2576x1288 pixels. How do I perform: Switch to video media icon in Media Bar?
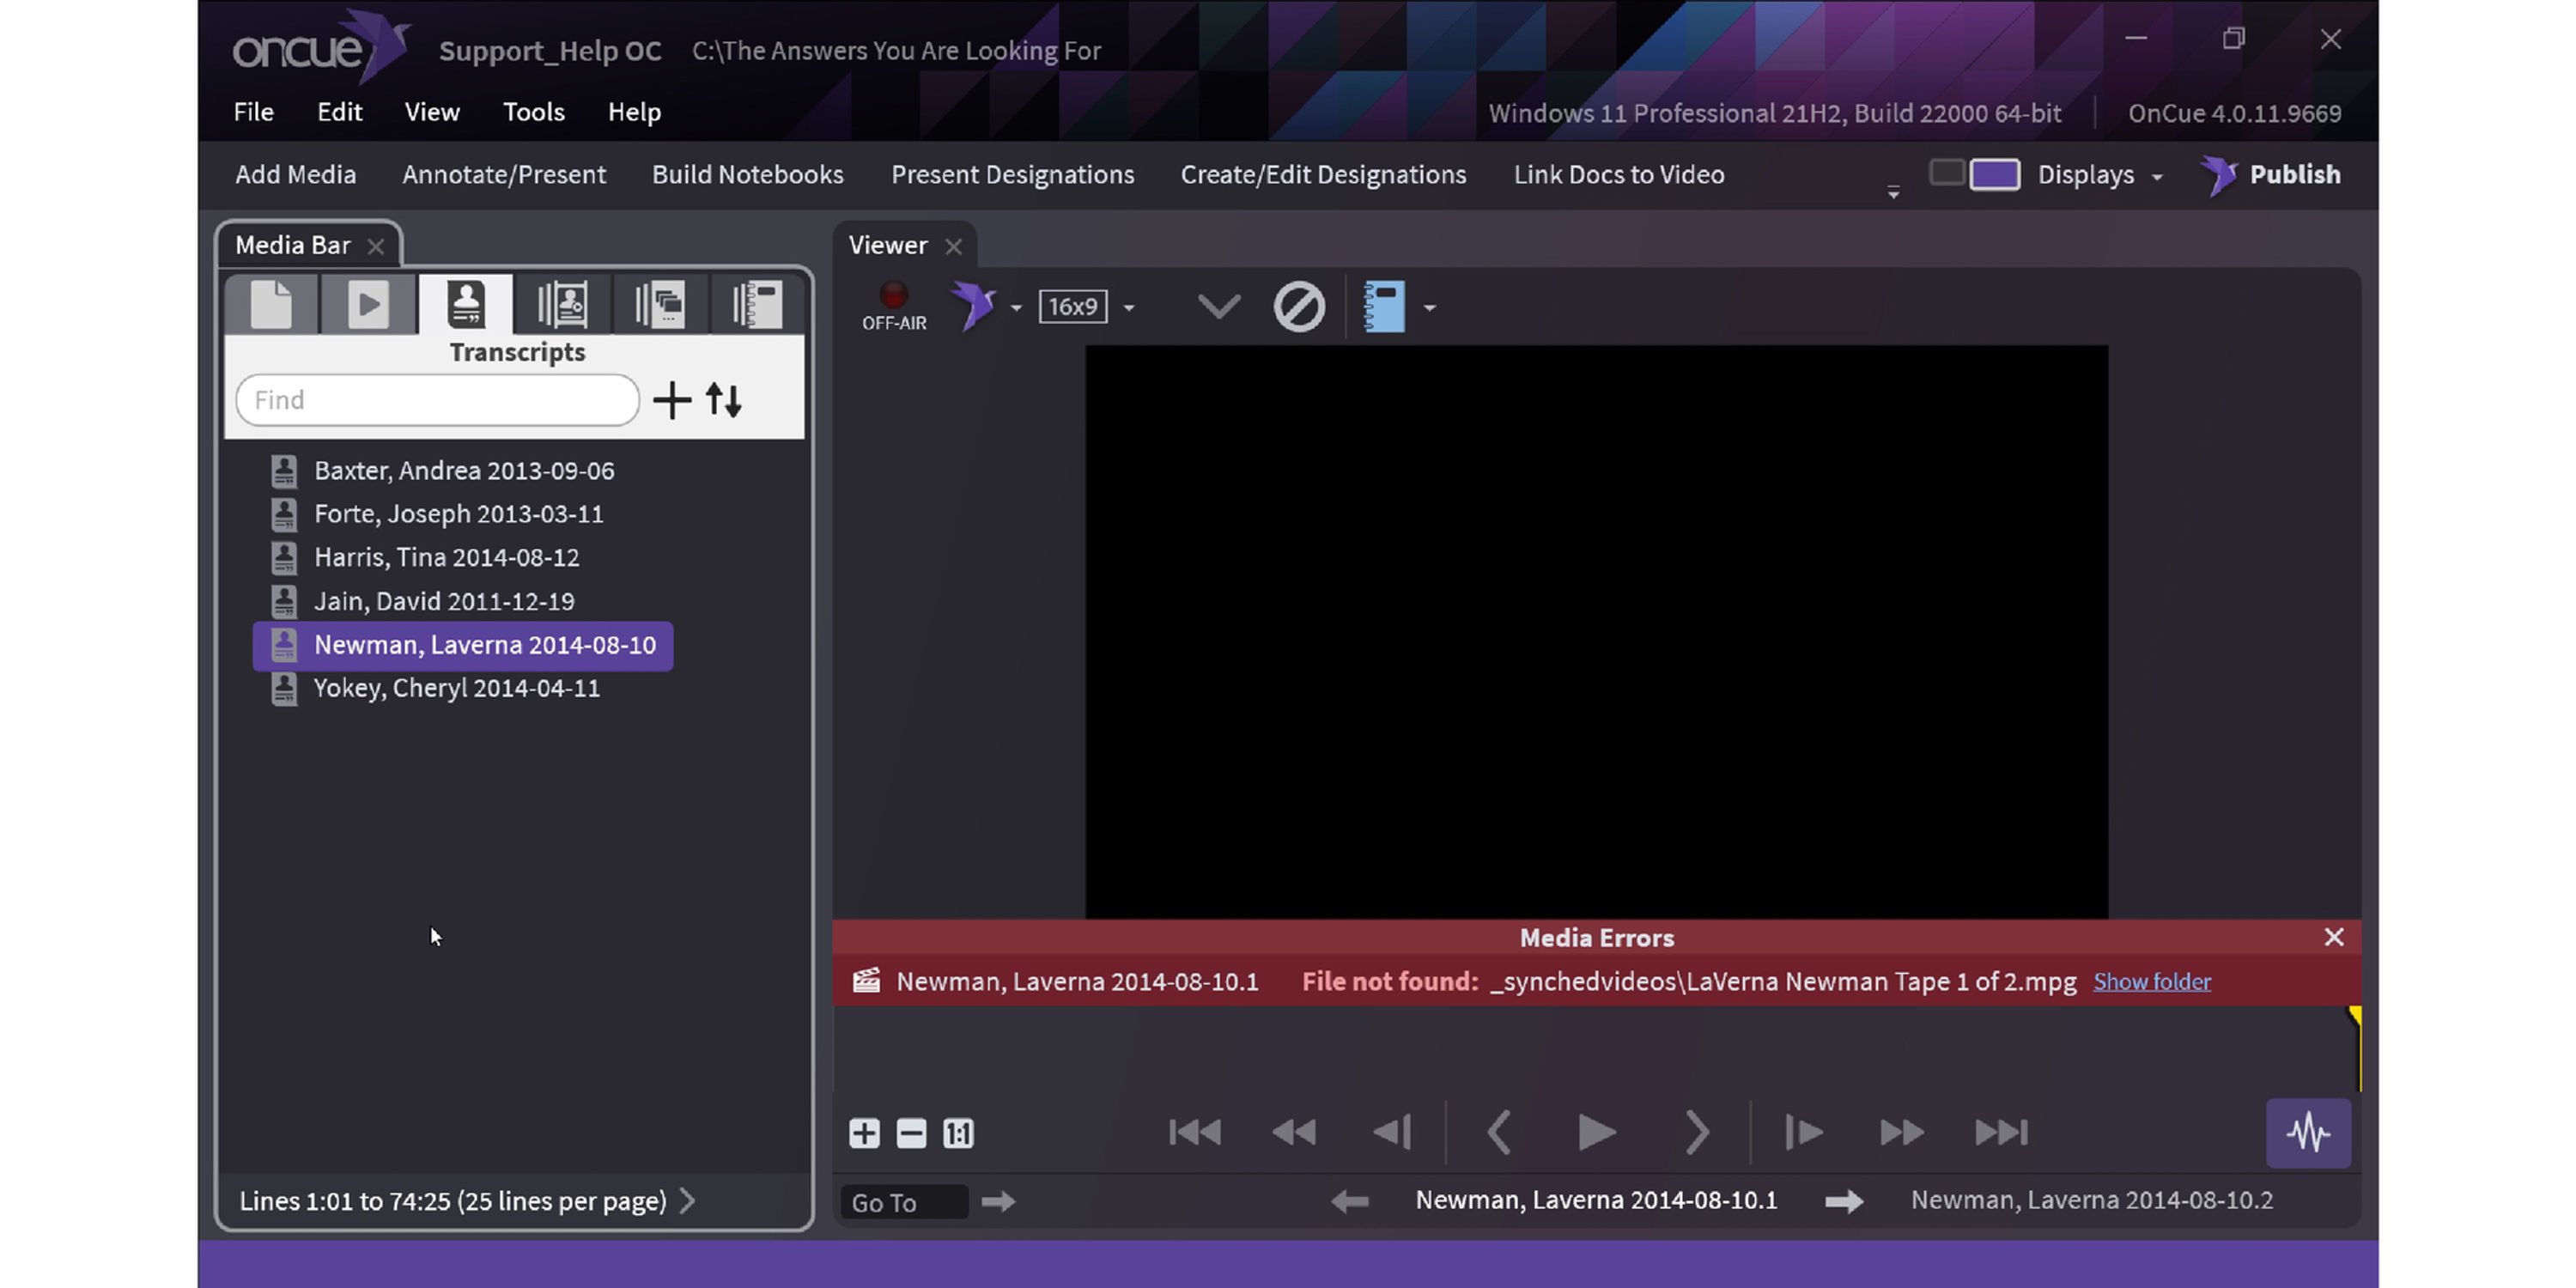coord(367,304)
